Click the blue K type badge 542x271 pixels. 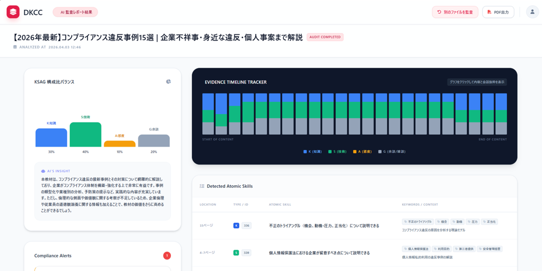(x=236, y=225)
